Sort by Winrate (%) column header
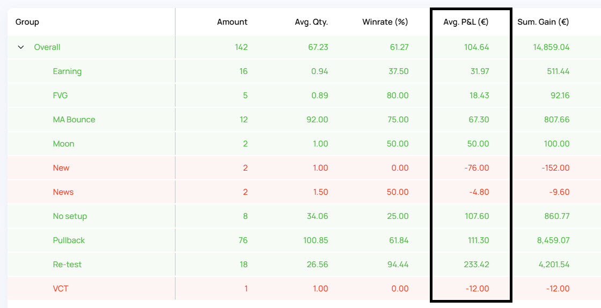The width and height of the screenshot is (601, 308). coord(385,22)
